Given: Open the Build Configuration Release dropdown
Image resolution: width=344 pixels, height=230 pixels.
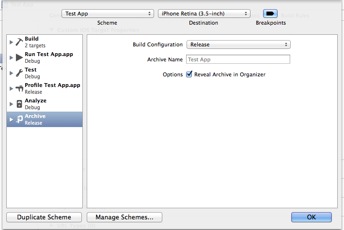Looking at the screenshot, I should 238,44.
